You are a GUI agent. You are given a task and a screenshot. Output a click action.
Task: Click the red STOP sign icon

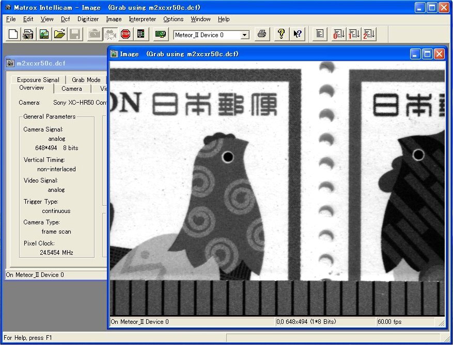coord(126,35)
